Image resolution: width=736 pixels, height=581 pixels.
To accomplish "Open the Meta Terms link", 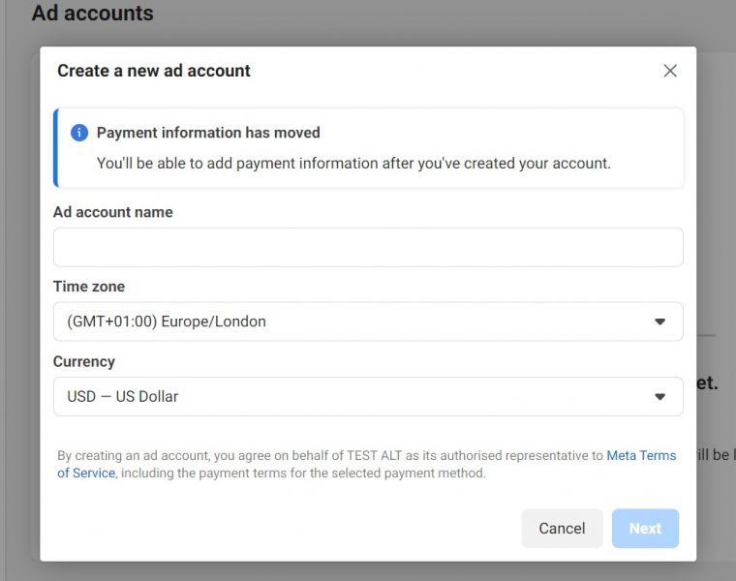I will click(641, 455).
